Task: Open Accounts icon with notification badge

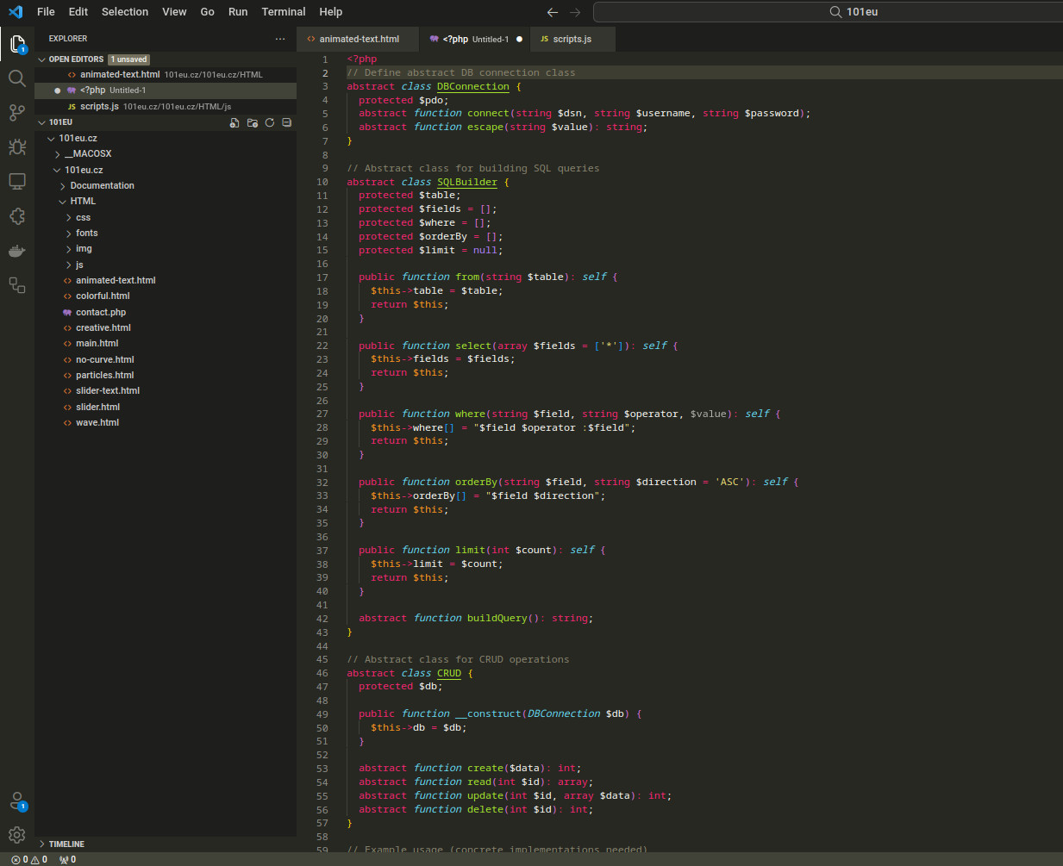Action: [16, 801]
